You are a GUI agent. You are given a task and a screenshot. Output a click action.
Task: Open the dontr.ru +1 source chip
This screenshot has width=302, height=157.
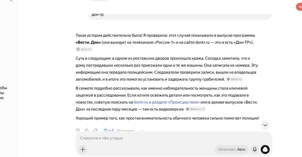pyautogui.click(x=195, y=109)
